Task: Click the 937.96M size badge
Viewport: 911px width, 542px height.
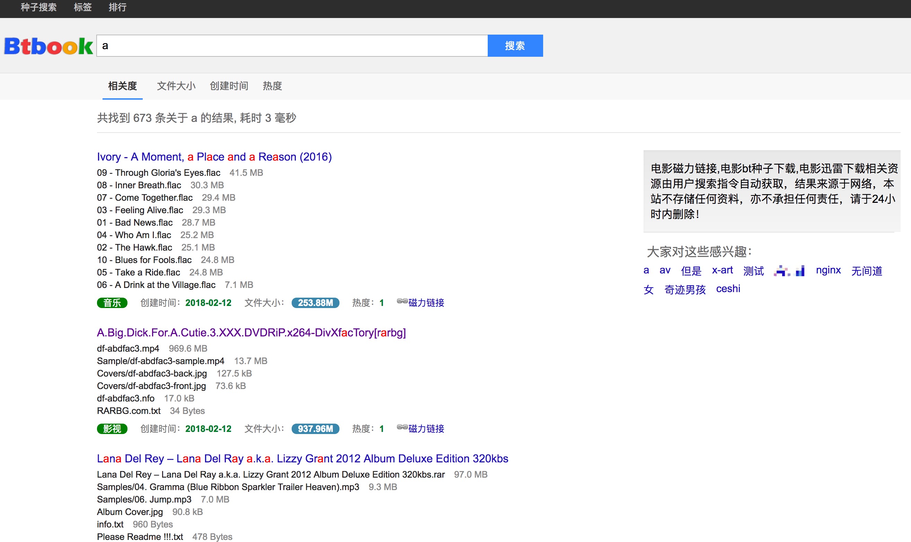Action: [315, 429]
